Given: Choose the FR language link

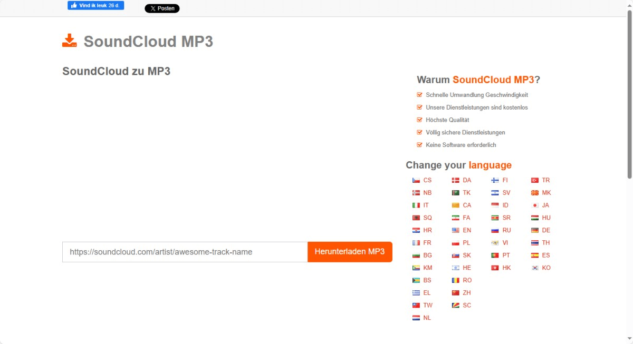Looking at the screenshot, I should (x=427, y=243).
